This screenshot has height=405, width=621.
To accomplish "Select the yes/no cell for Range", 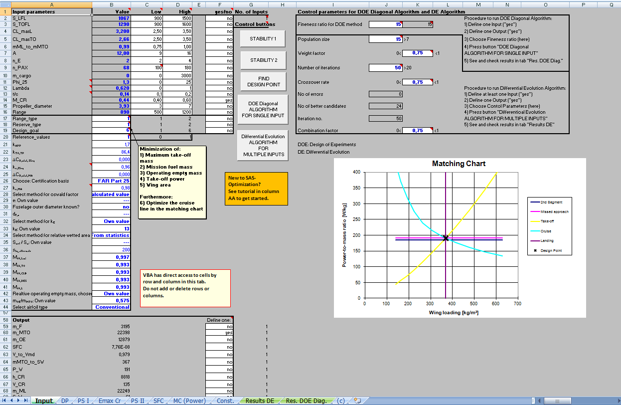I will [x=220, y=113].
